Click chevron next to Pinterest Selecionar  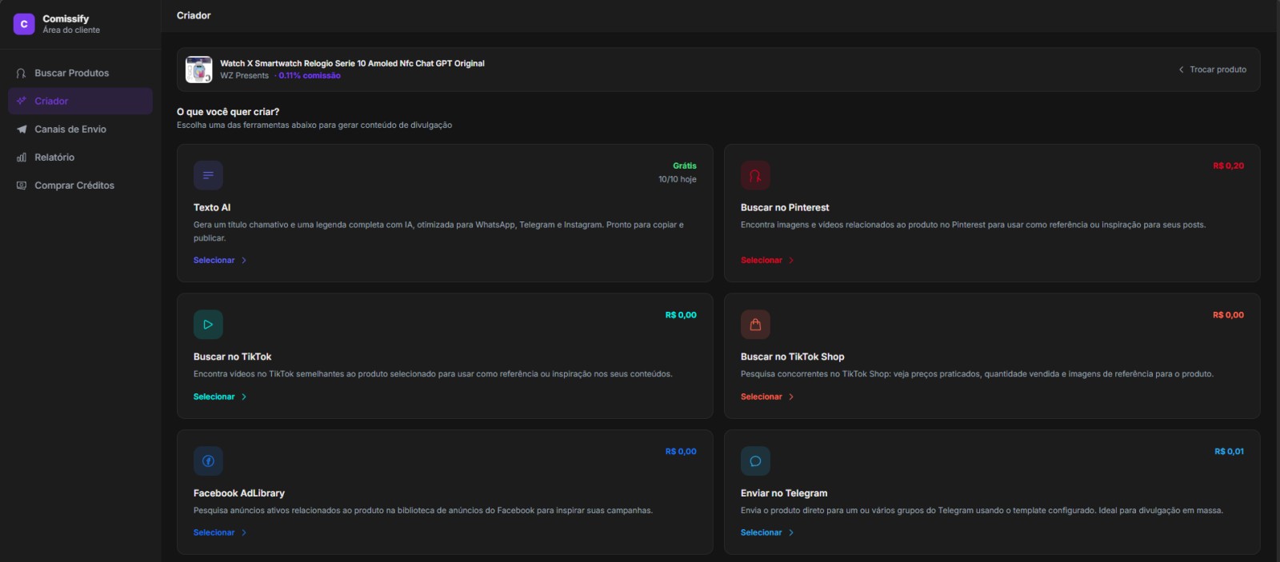click(x=791, y=261)
